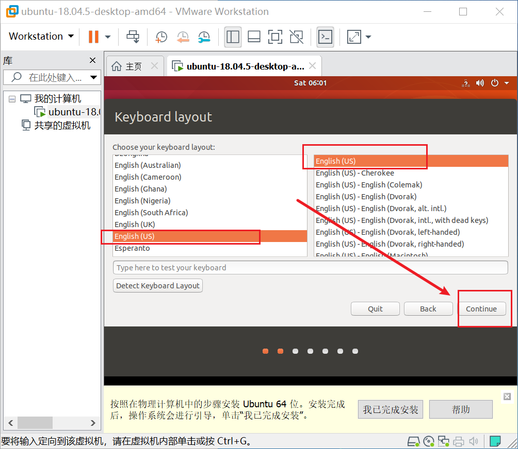Click the Ubuntu network status icon
Viewport: 518px width, 449px height.
point(466,83)
